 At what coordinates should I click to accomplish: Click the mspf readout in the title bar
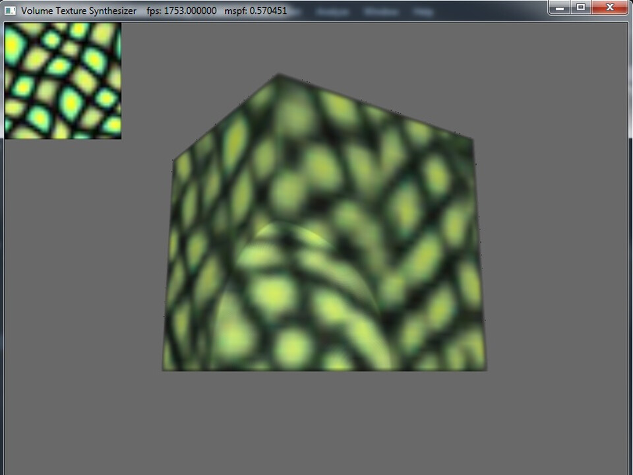(256, 11)
